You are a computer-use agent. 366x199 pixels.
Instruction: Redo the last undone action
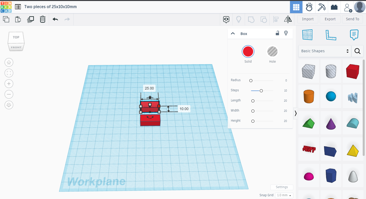pyautogui.click(x=67, y=19)
